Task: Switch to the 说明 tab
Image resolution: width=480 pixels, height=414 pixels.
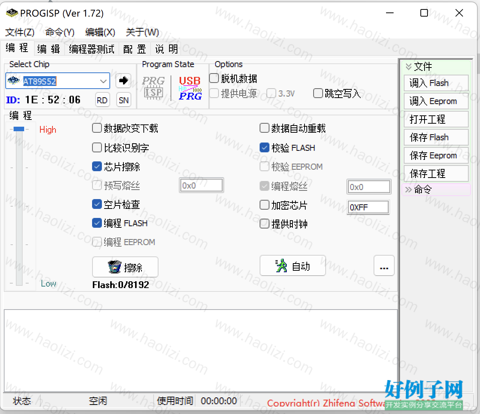Action: (x=166, y=49)
